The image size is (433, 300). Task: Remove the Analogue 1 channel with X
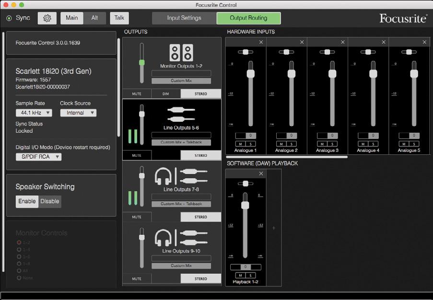(x=261, y=42)
